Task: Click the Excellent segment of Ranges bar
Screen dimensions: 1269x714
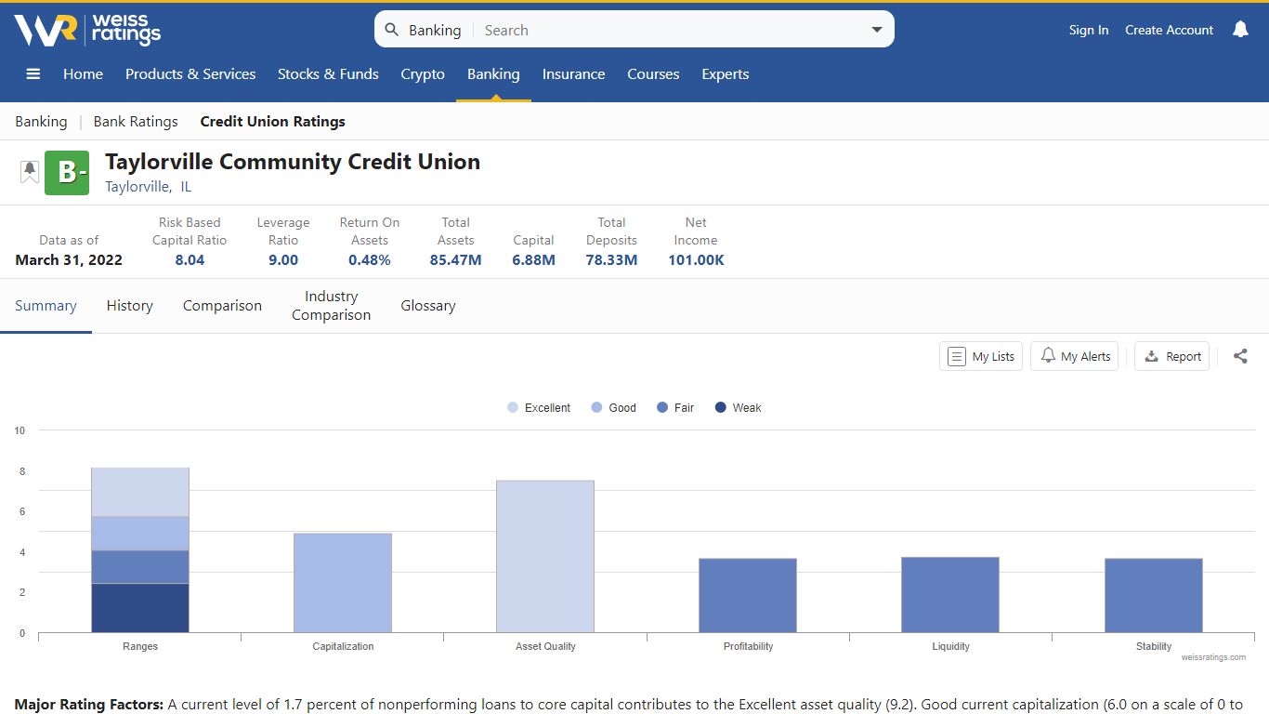Action: (140, 492)
